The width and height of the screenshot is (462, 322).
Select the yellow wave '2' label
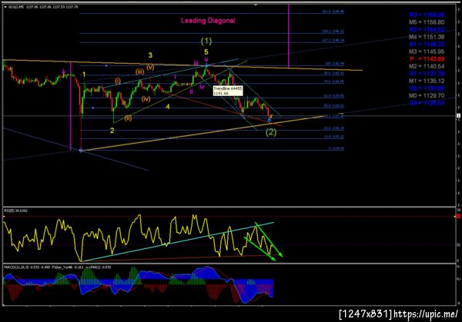pyautogui.click(x=112, y=131)
